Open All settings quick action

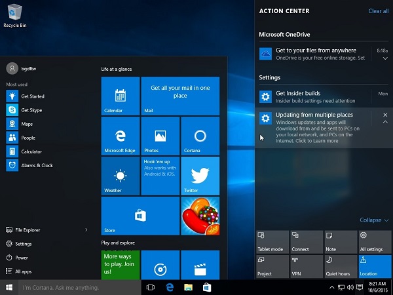[x=375, y=242]
